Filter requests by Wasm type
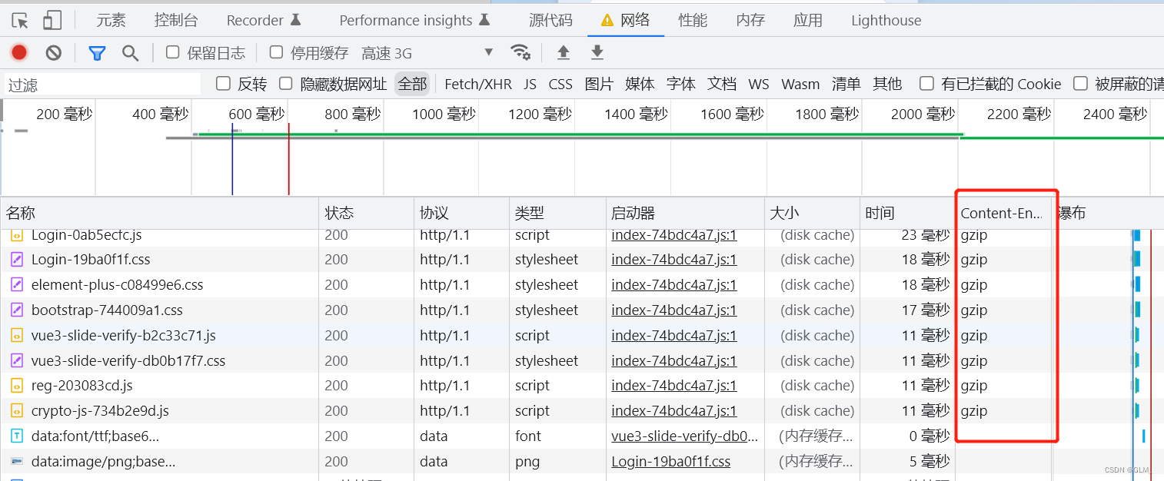This screenshot has width=1164, height=481. click(x=800, y=84)
